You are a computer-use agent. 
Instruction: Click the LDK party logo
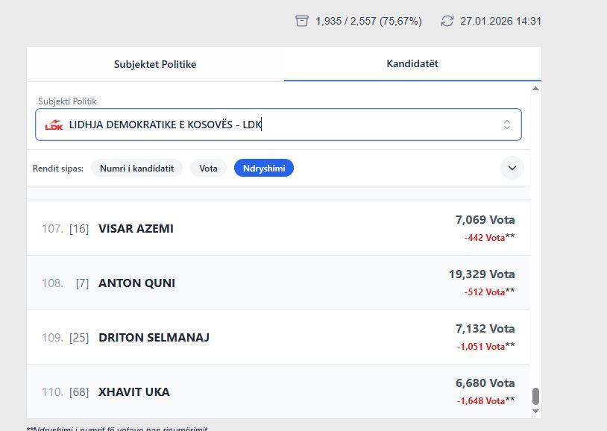pos(54,125)
